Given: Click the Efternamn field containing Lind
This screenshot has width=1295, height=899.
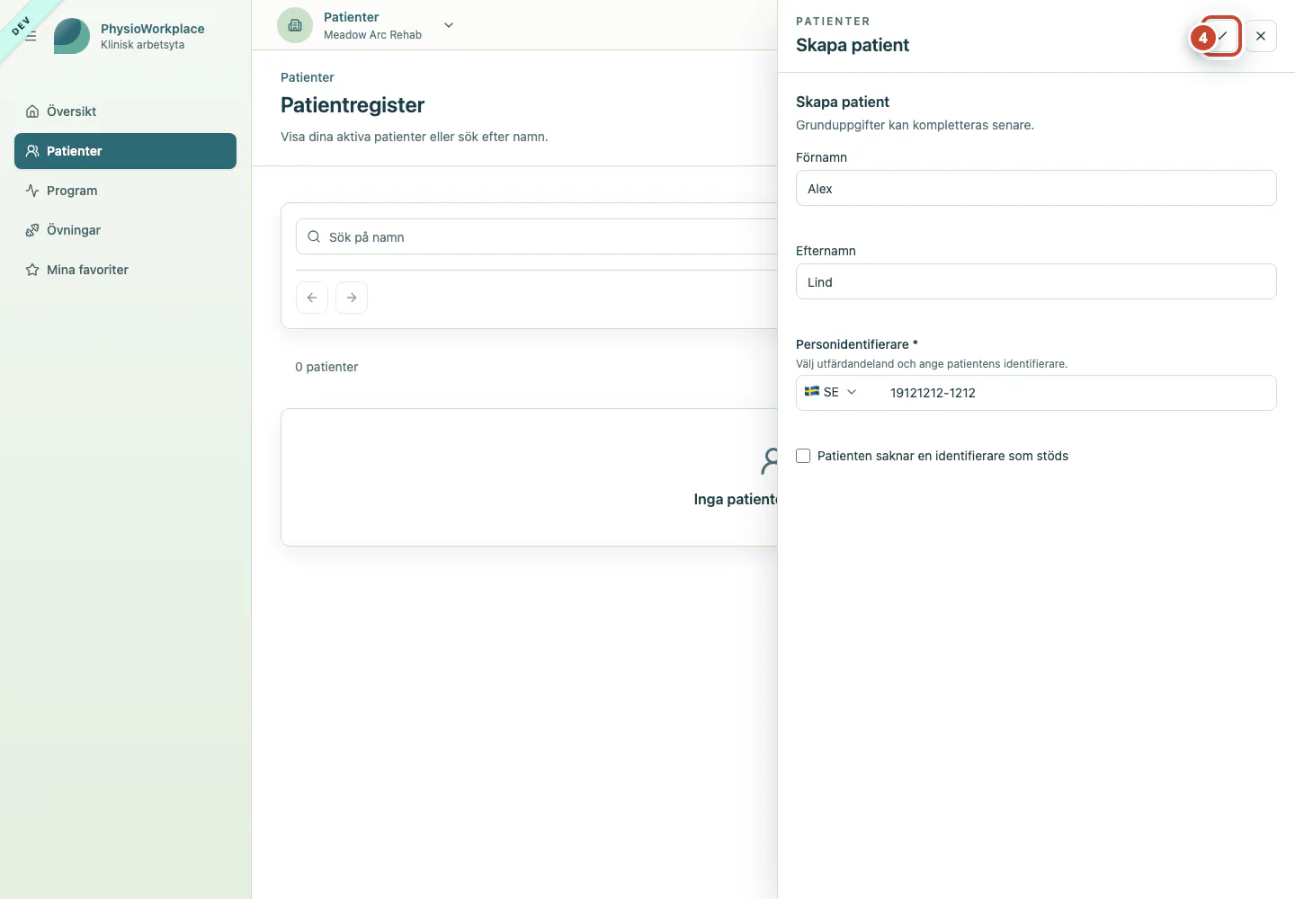Looking at the screenshot, I should 1036,281.
